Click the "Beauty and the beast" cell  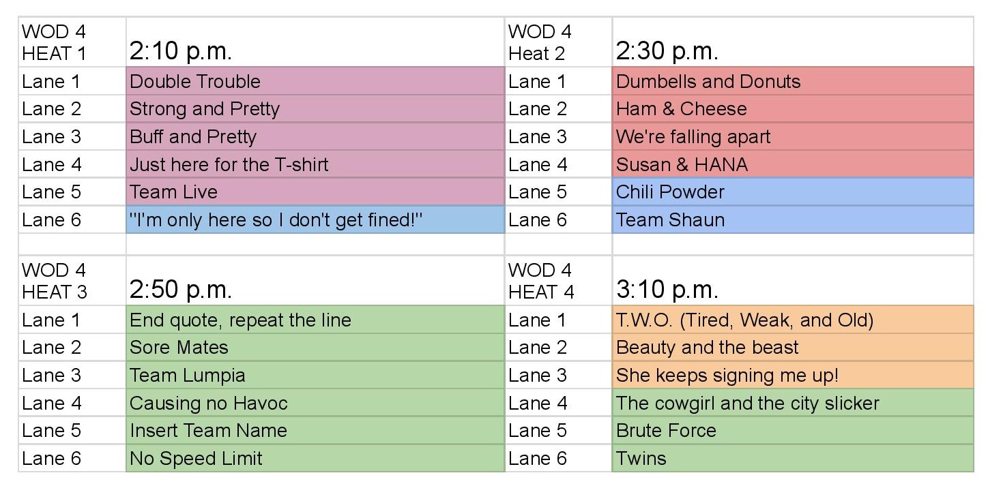pyautogui.click(x=792, y=347)
